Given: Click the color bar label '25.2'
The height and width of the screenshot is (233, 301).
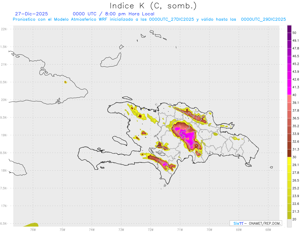Looking at the screenshot, I should (x=296, y=188).
